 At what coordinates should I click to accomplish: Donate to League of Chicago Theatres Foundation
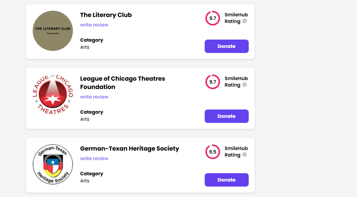tap(226, 116)
